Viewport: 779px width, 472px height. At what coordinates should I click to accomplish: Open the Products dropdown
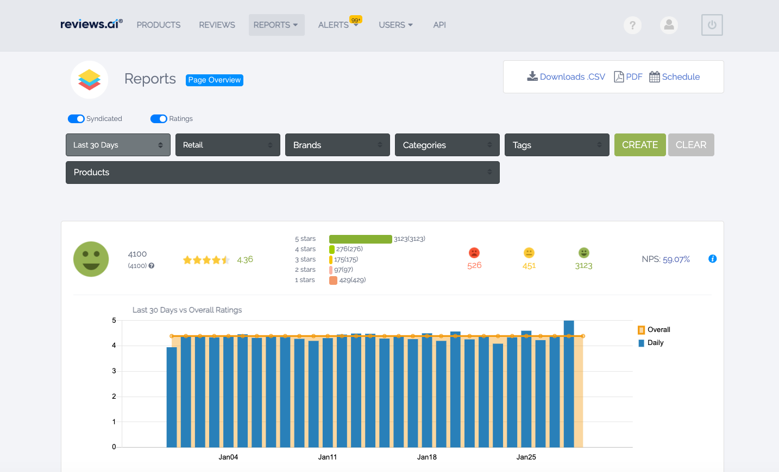(x=282, y=172)
